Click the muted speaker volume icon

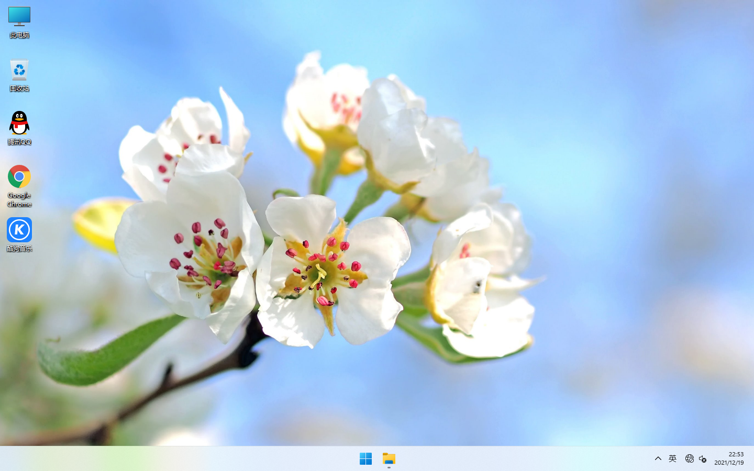click(x=703, y=459)
